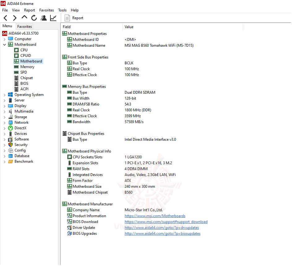Expand the Benchmark tree node

point(4,162)
